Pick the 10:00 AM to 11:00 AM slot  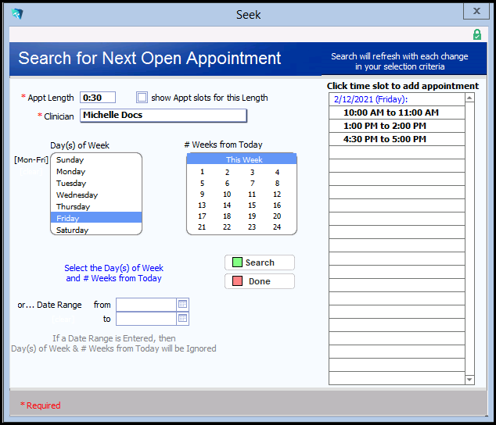390,112
